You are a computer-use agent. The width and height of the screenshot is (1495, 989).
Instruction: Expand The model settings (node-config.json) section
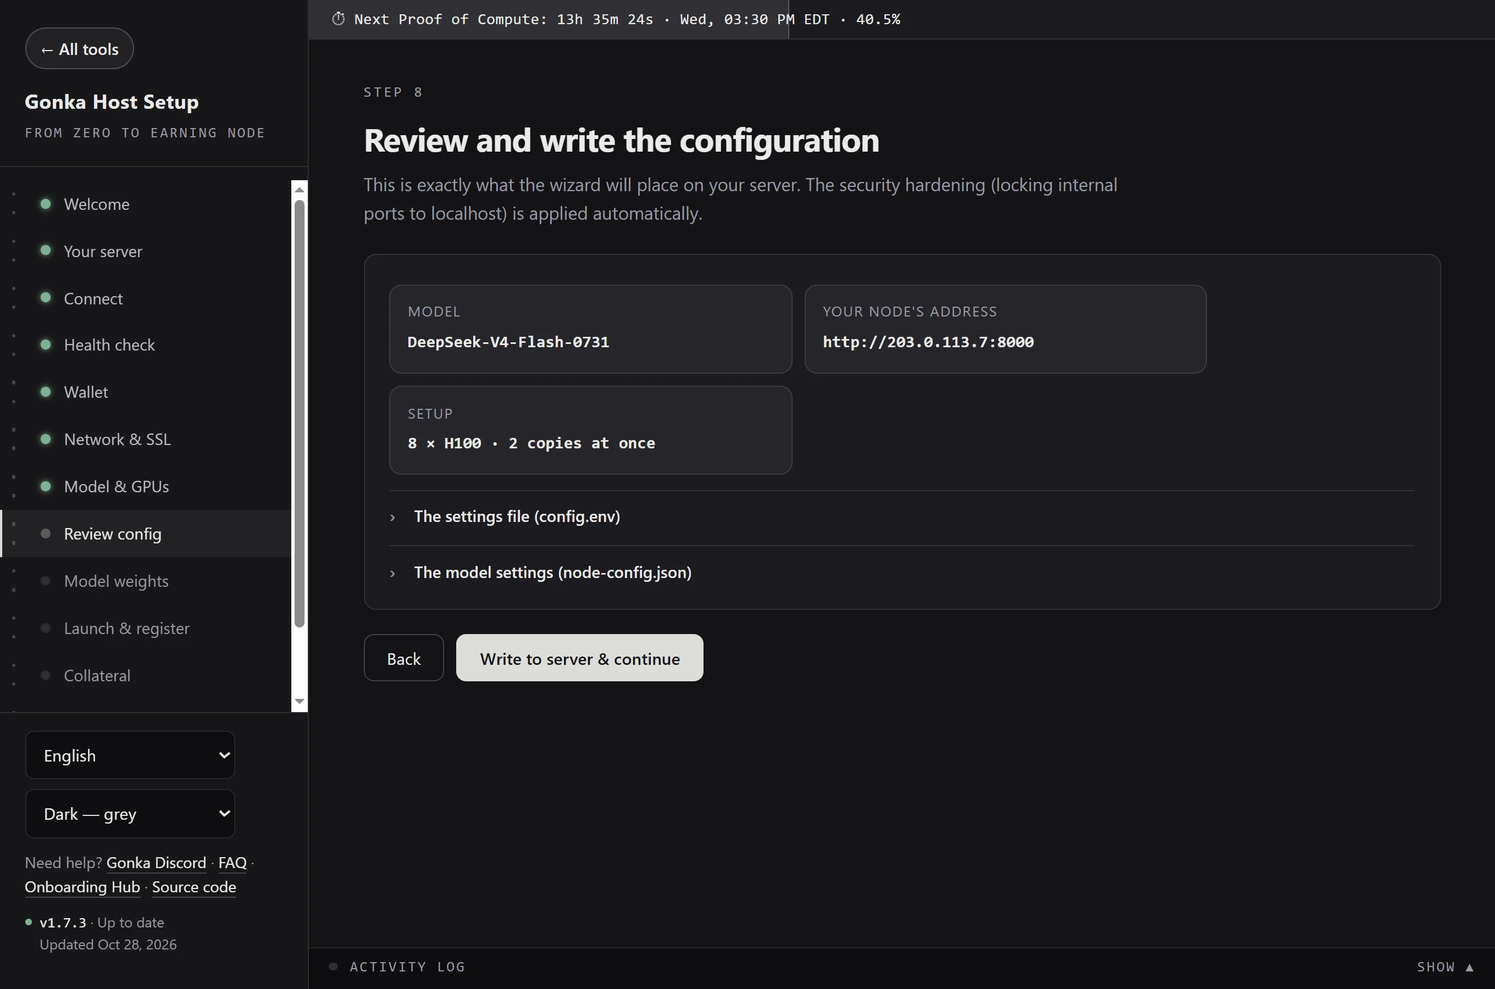pyautogui.click(x=901, y=573)
